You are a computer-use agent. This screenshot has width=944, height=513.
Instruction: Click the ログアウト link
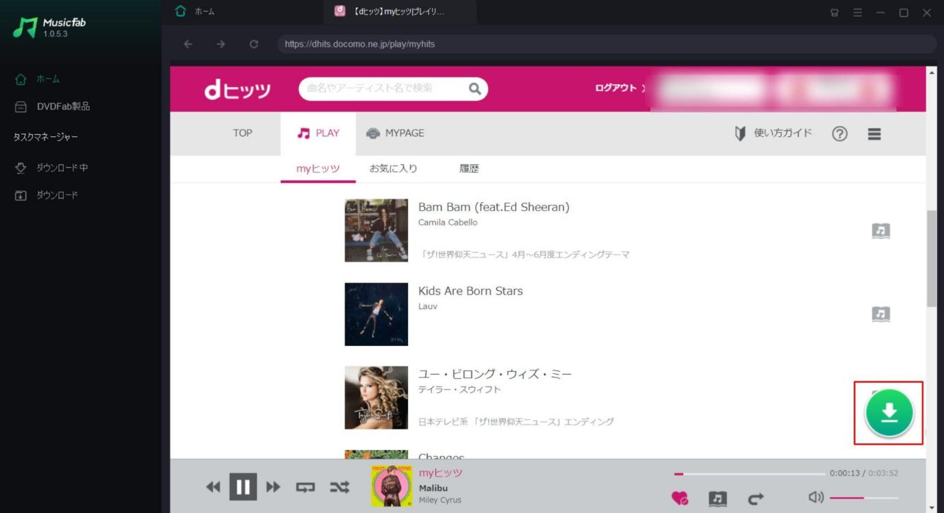(x=615, y=88)
